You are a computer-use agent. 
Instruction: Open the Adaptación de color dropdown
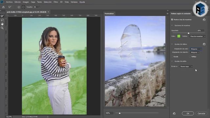click(x=196, y=49)
